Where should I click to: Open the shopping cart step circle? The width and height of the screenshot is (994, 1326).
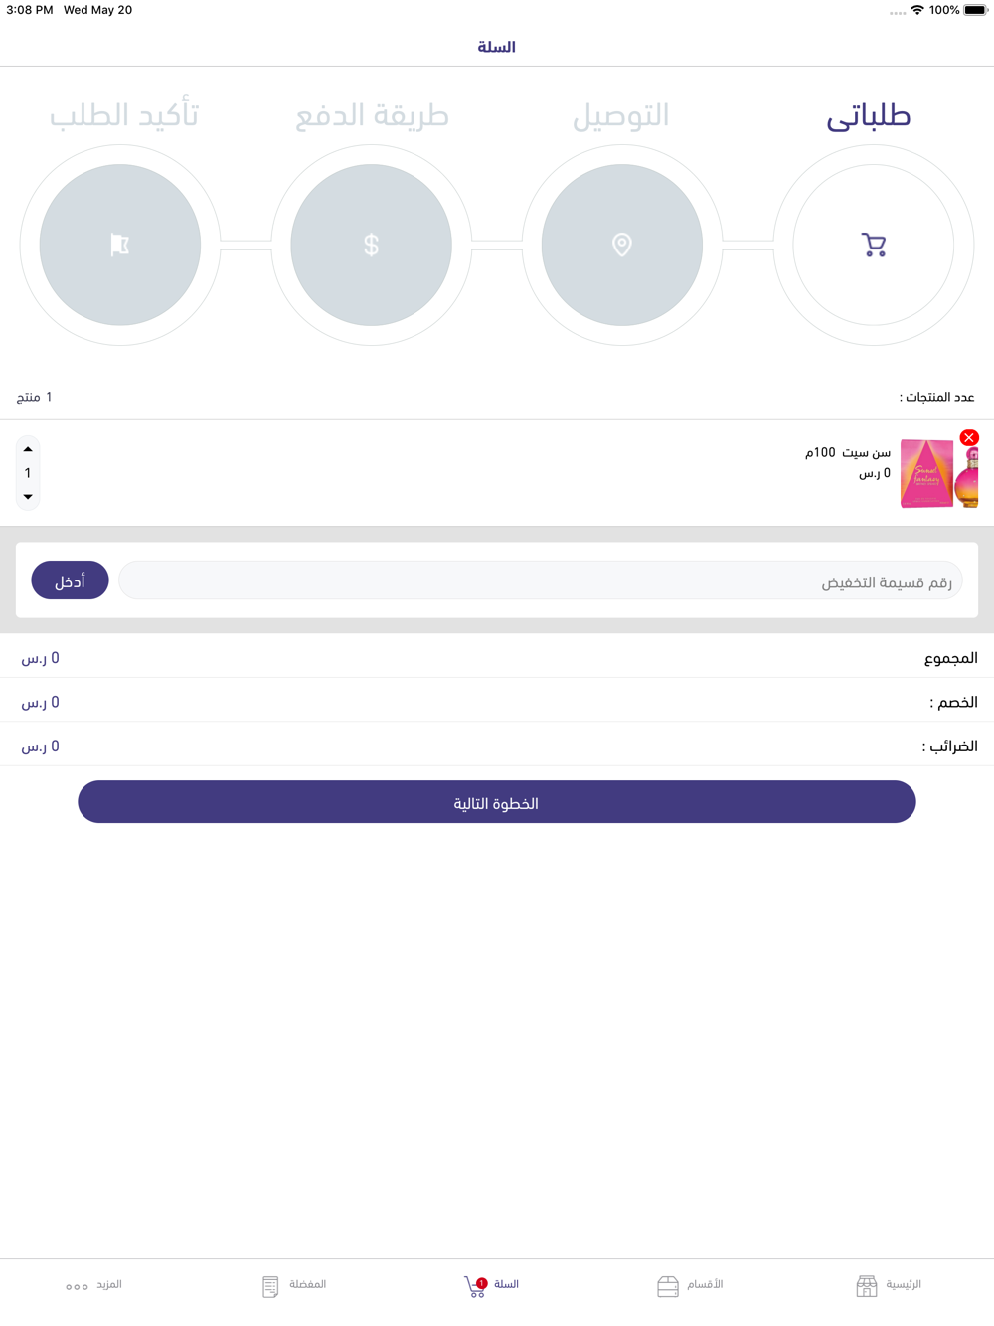873,245
